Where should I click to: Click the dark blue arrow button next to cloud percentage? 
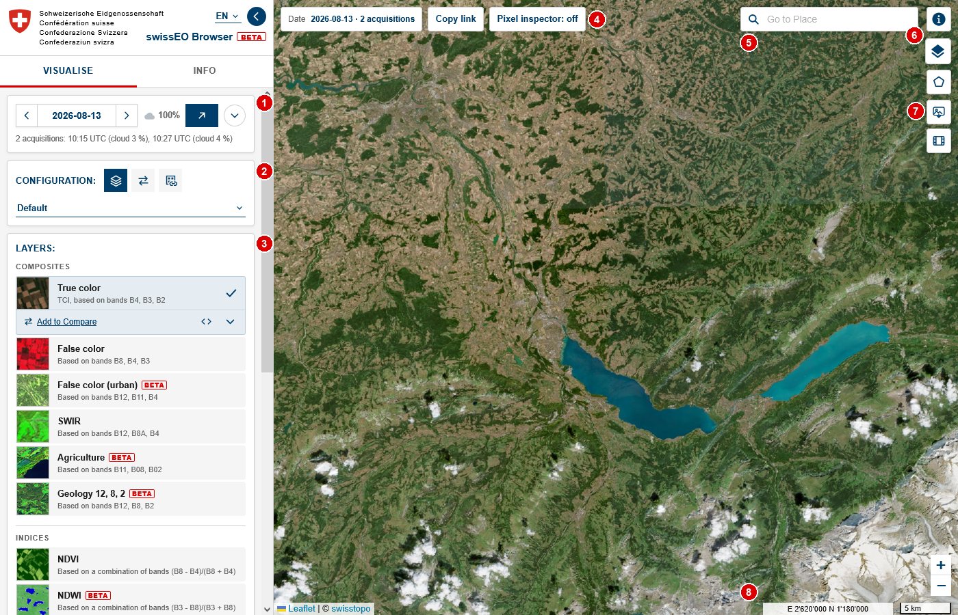tap(202, 115)
